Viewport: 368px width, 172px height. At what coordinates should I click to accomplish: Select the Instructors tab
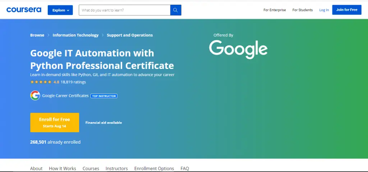click(x=116, y=168)
